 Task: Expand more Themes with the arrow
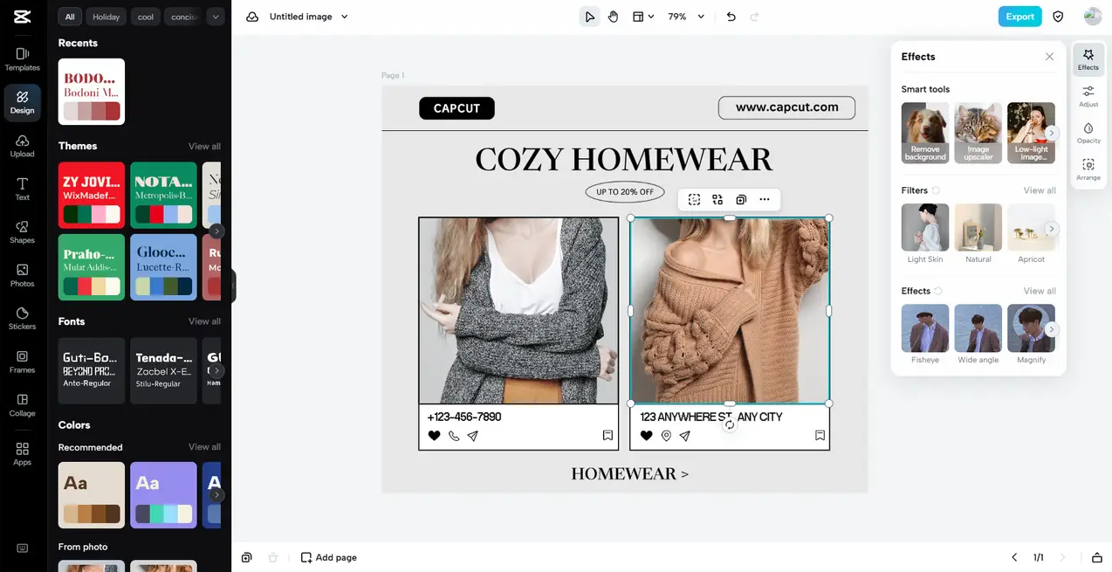[x=216, y=231]
